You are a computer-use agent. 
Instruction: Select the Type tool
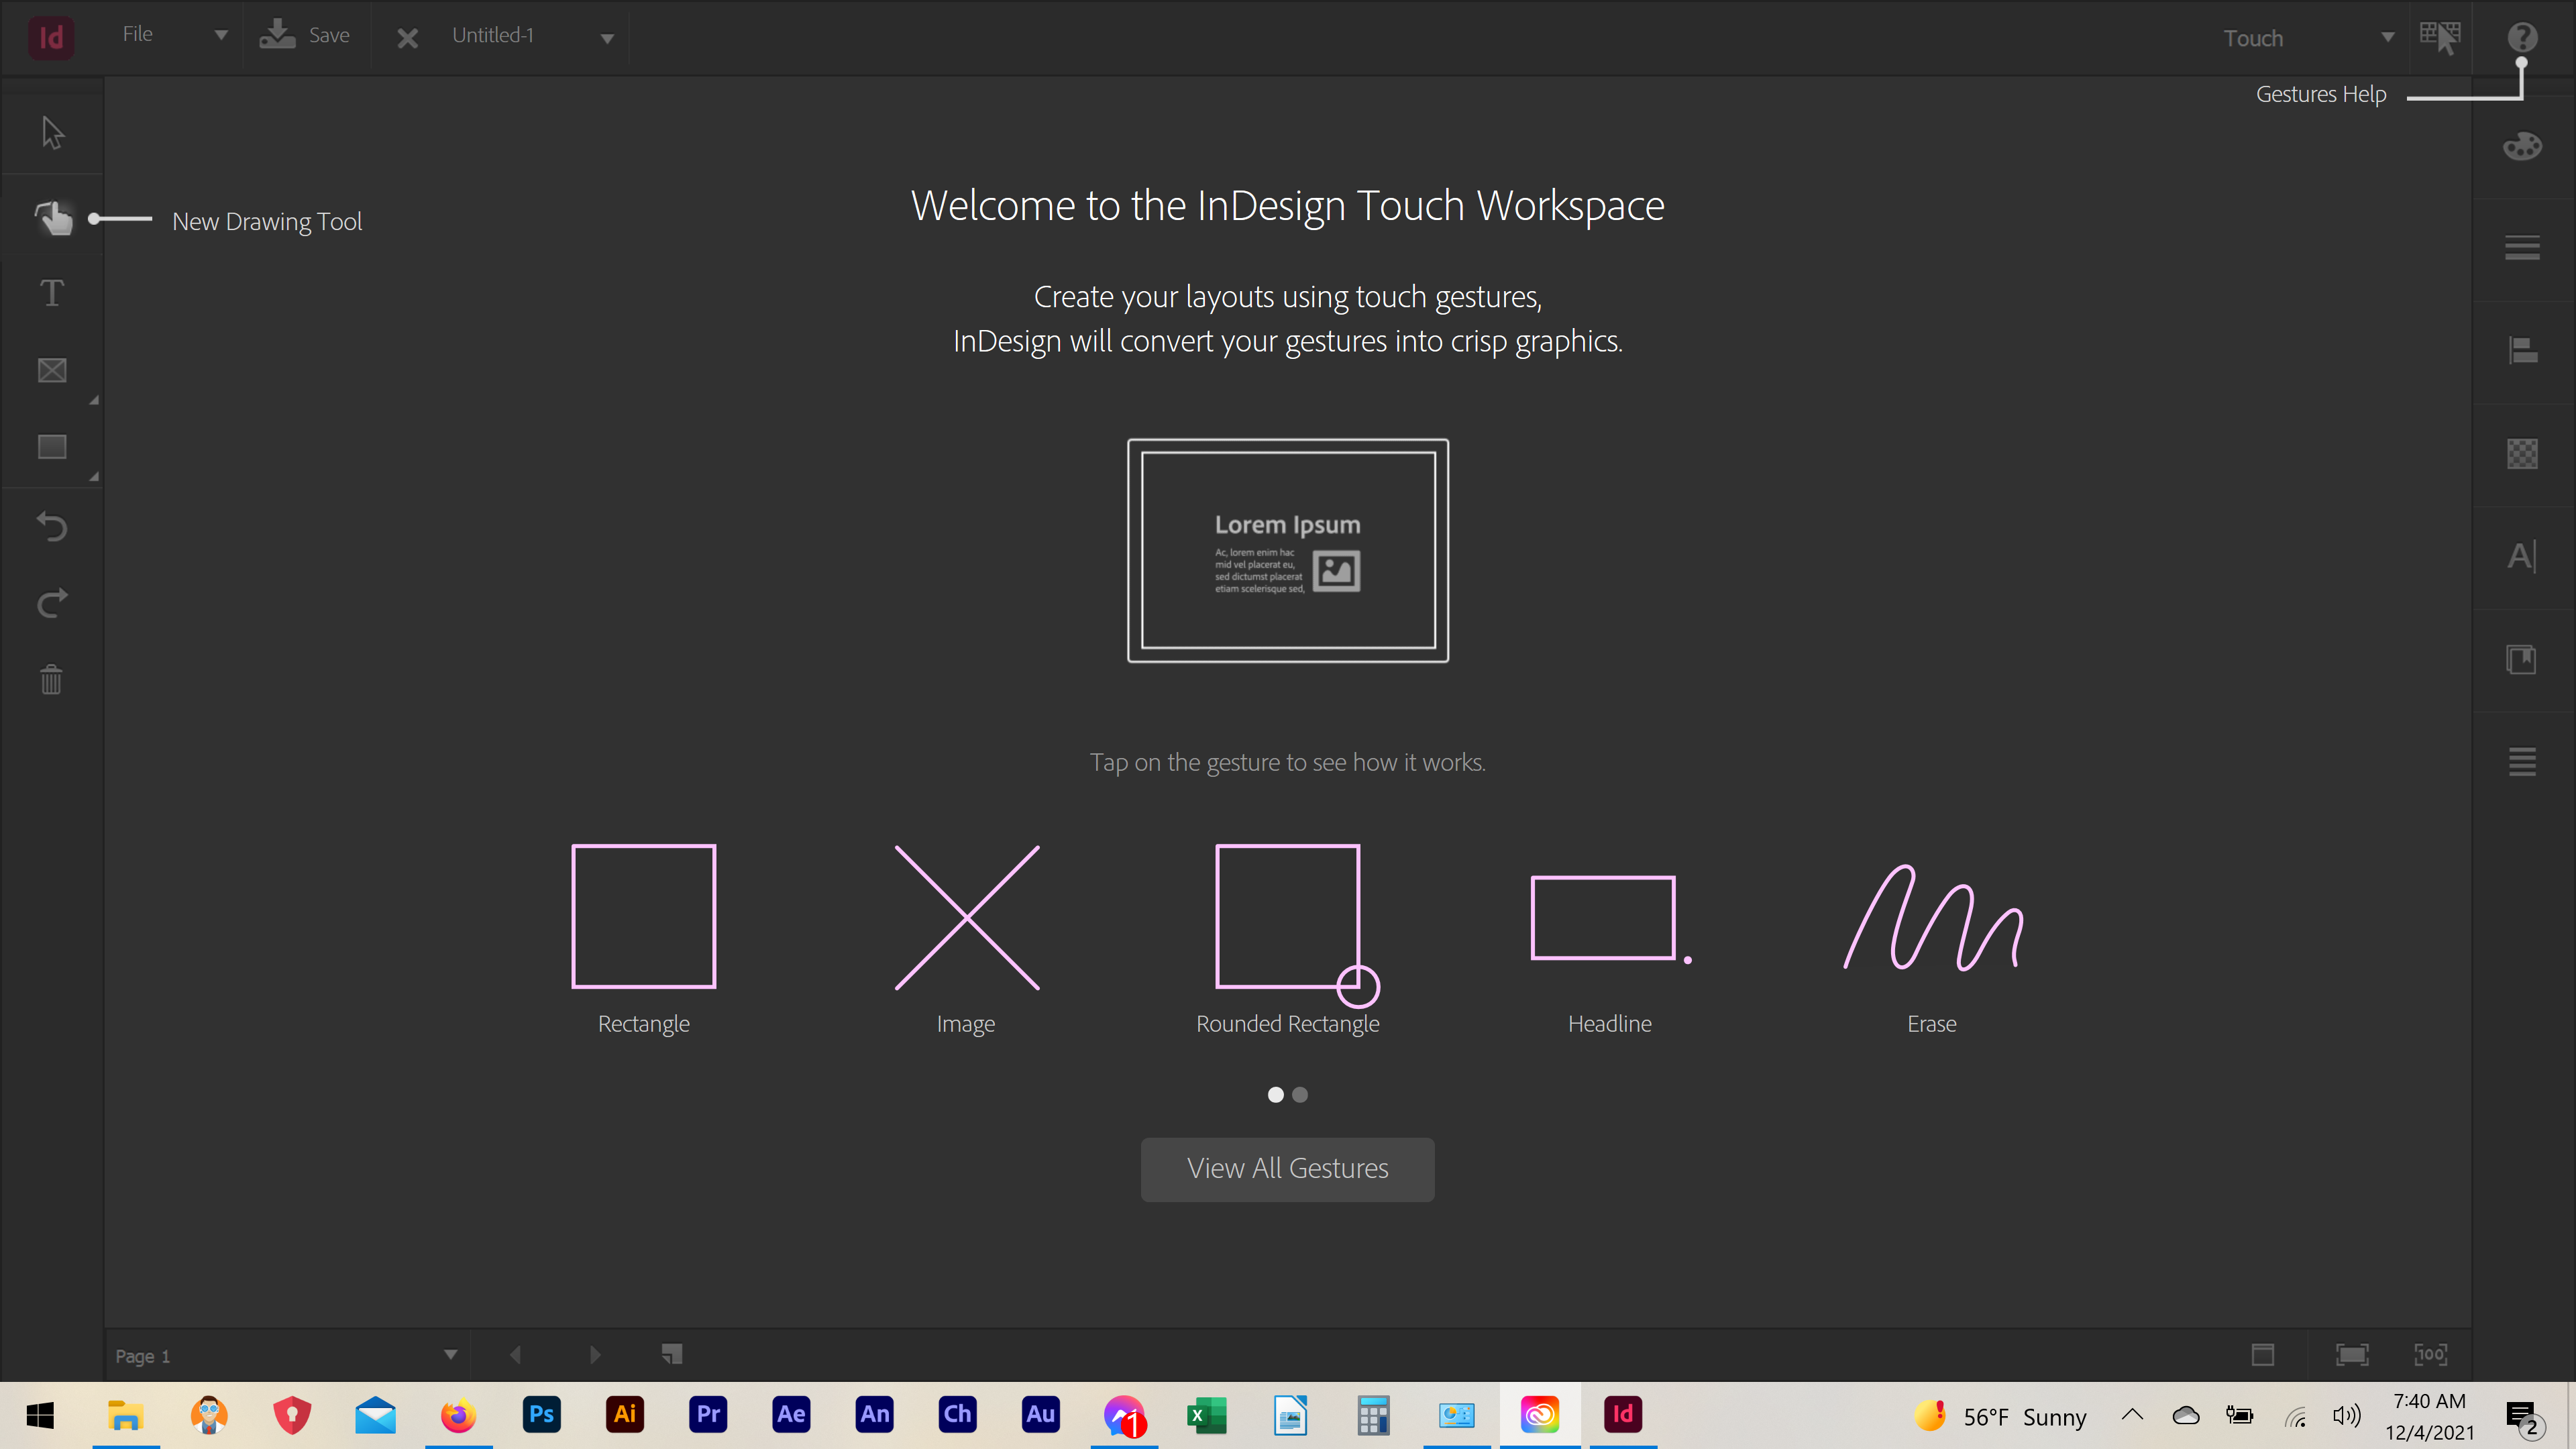coord(51,293)
